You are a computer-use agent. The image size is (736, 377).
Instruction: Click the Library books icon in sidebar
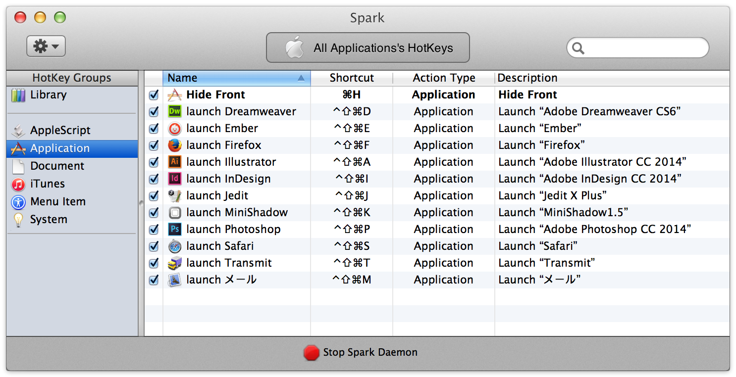tap(18, 95)
